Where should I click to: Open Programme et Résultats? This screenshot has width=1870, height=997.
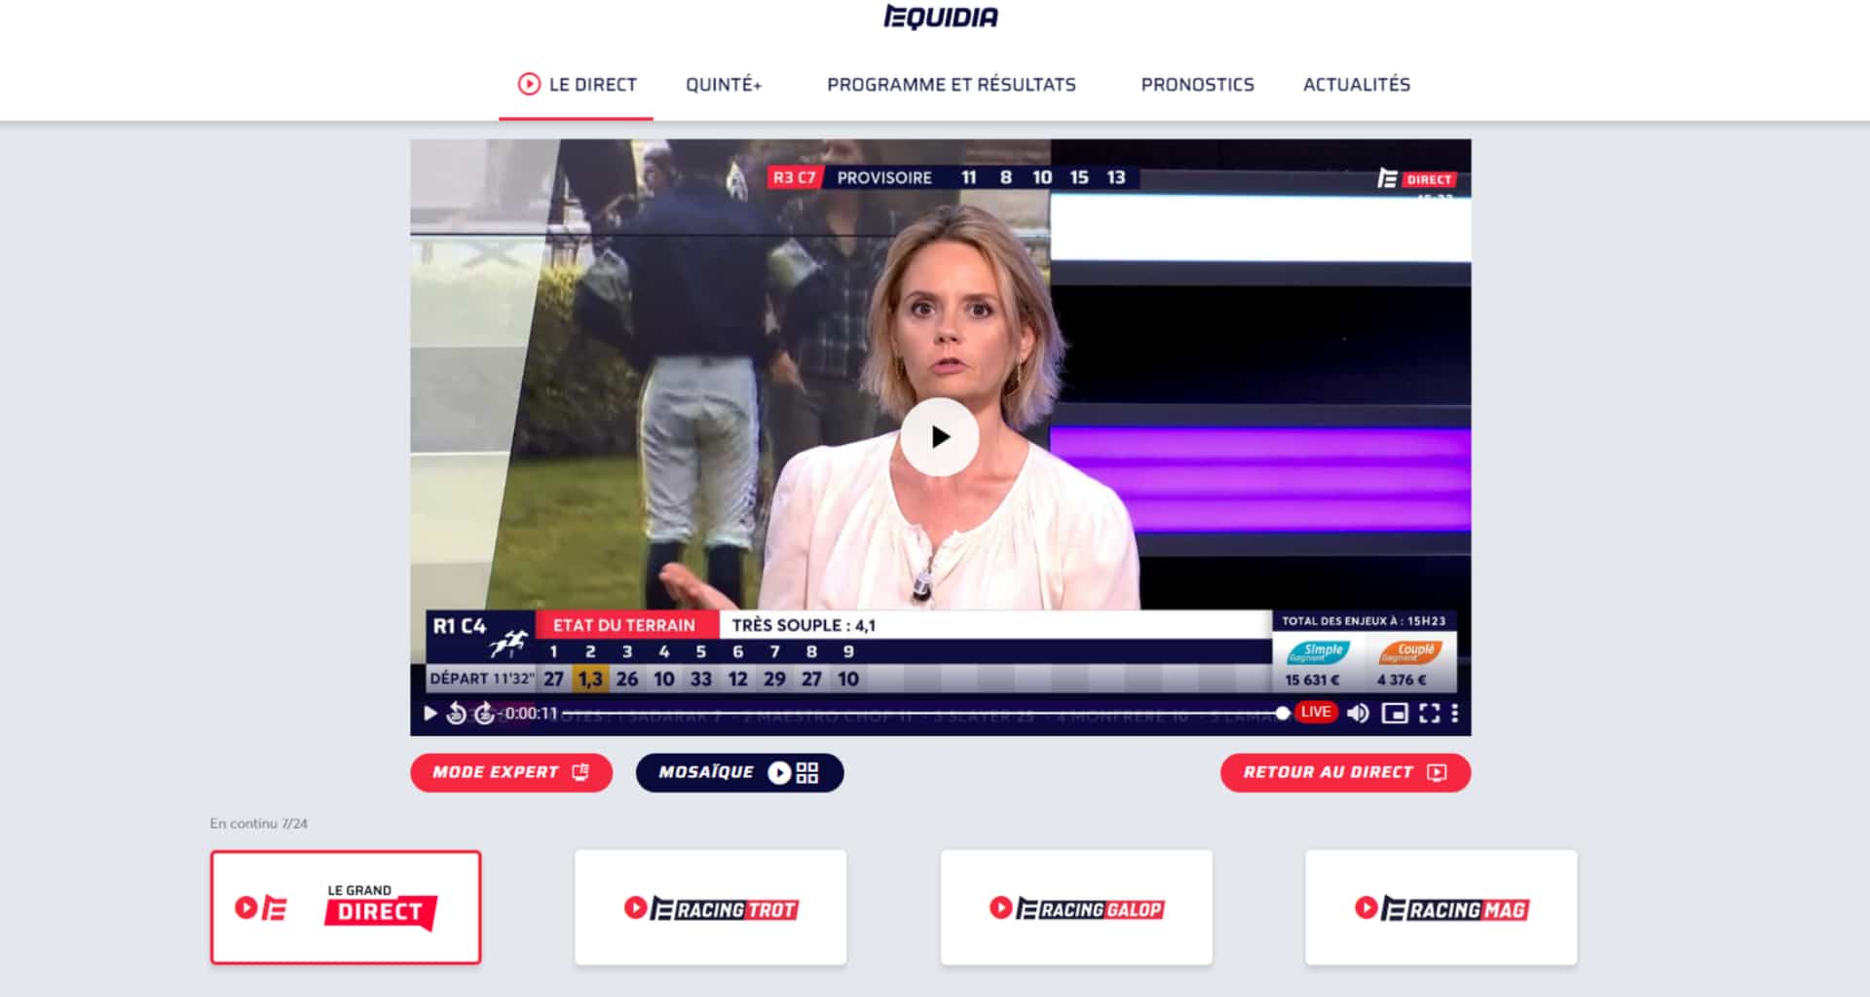pyautogui.click(x=951, y=85)
